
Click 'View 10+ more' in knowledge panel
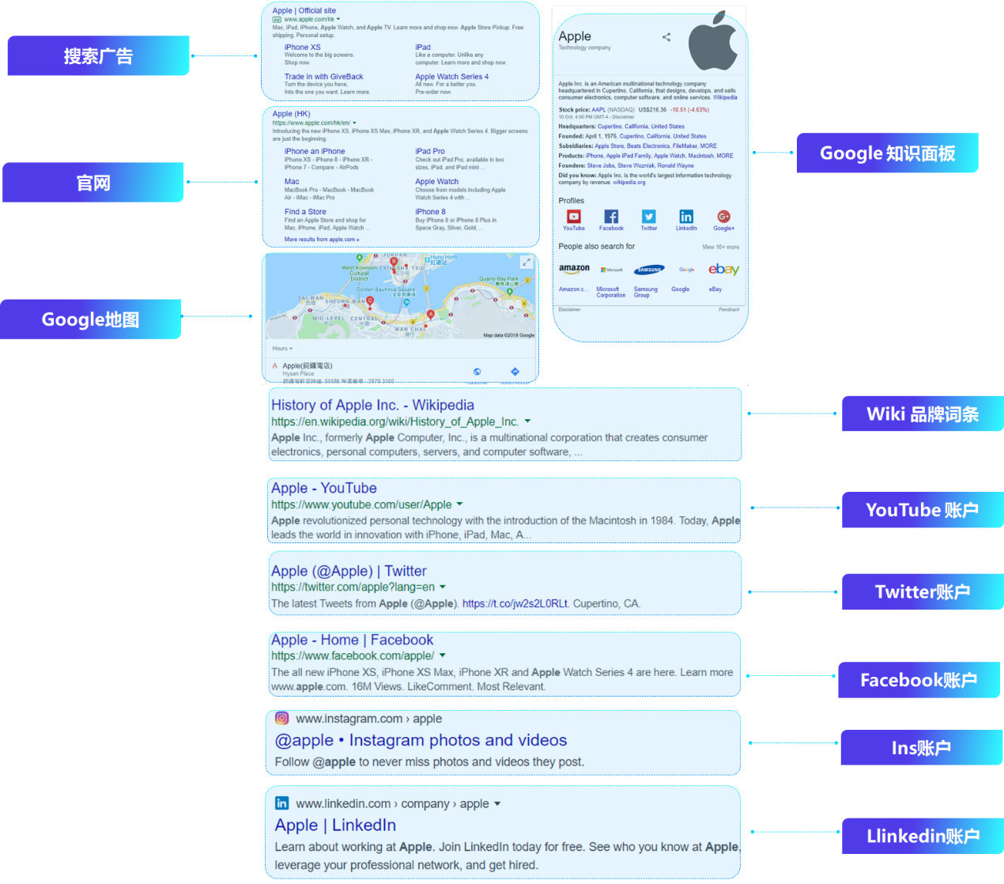pos(720,247)
